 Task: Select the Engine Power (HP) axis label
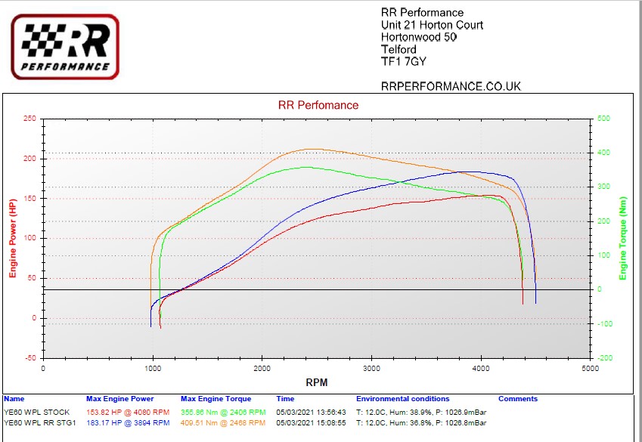pyautogui.click(x=13, y=239)
